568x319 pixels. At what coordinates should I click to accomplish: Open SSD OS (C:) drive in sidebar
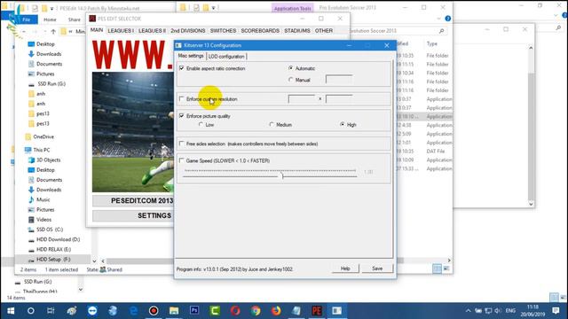click(x=50, y=230)
